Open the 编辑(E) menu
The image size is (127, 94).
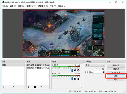[x=13, y=6]
